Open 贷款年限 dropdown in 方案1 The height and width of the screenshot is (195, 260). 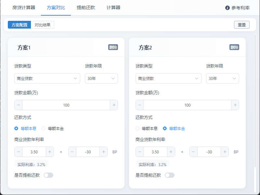coord(101,78)
